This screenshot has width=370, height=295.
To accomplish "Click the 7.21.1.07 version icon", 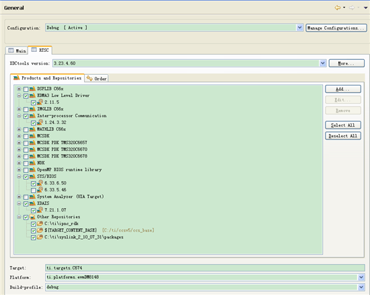I will click(x=40, y=210).
